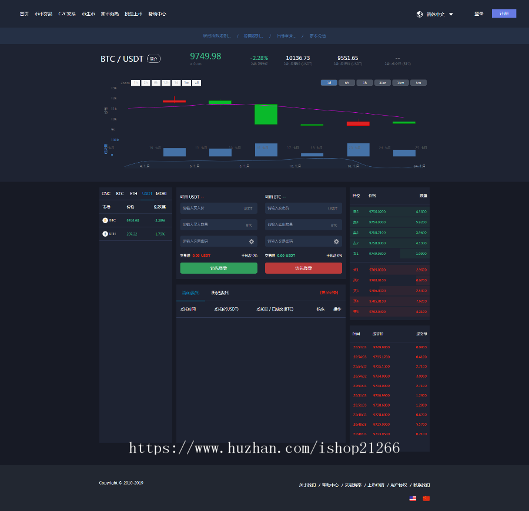
Task: Select the ETH market tab
Action: [x=133, y=193]
